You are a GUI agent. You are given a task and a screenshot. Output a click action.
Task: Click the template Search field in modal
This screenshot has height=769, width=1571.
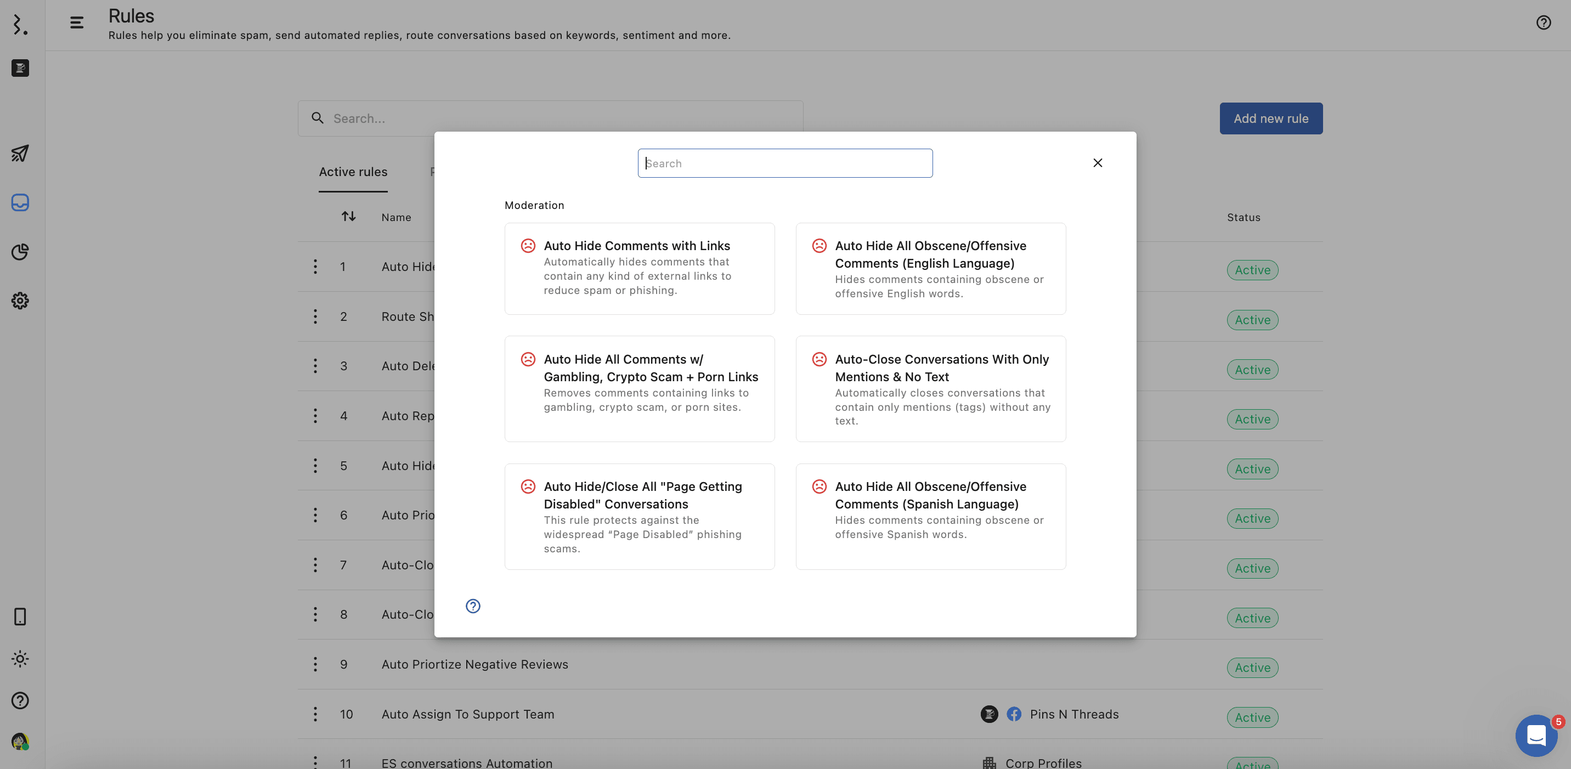[x=785, y=163]
